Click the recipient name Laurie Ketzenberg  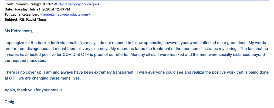25,15
